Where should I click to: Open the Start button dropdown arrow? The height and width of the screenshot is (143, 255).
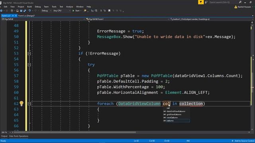[x=81, y=11]
